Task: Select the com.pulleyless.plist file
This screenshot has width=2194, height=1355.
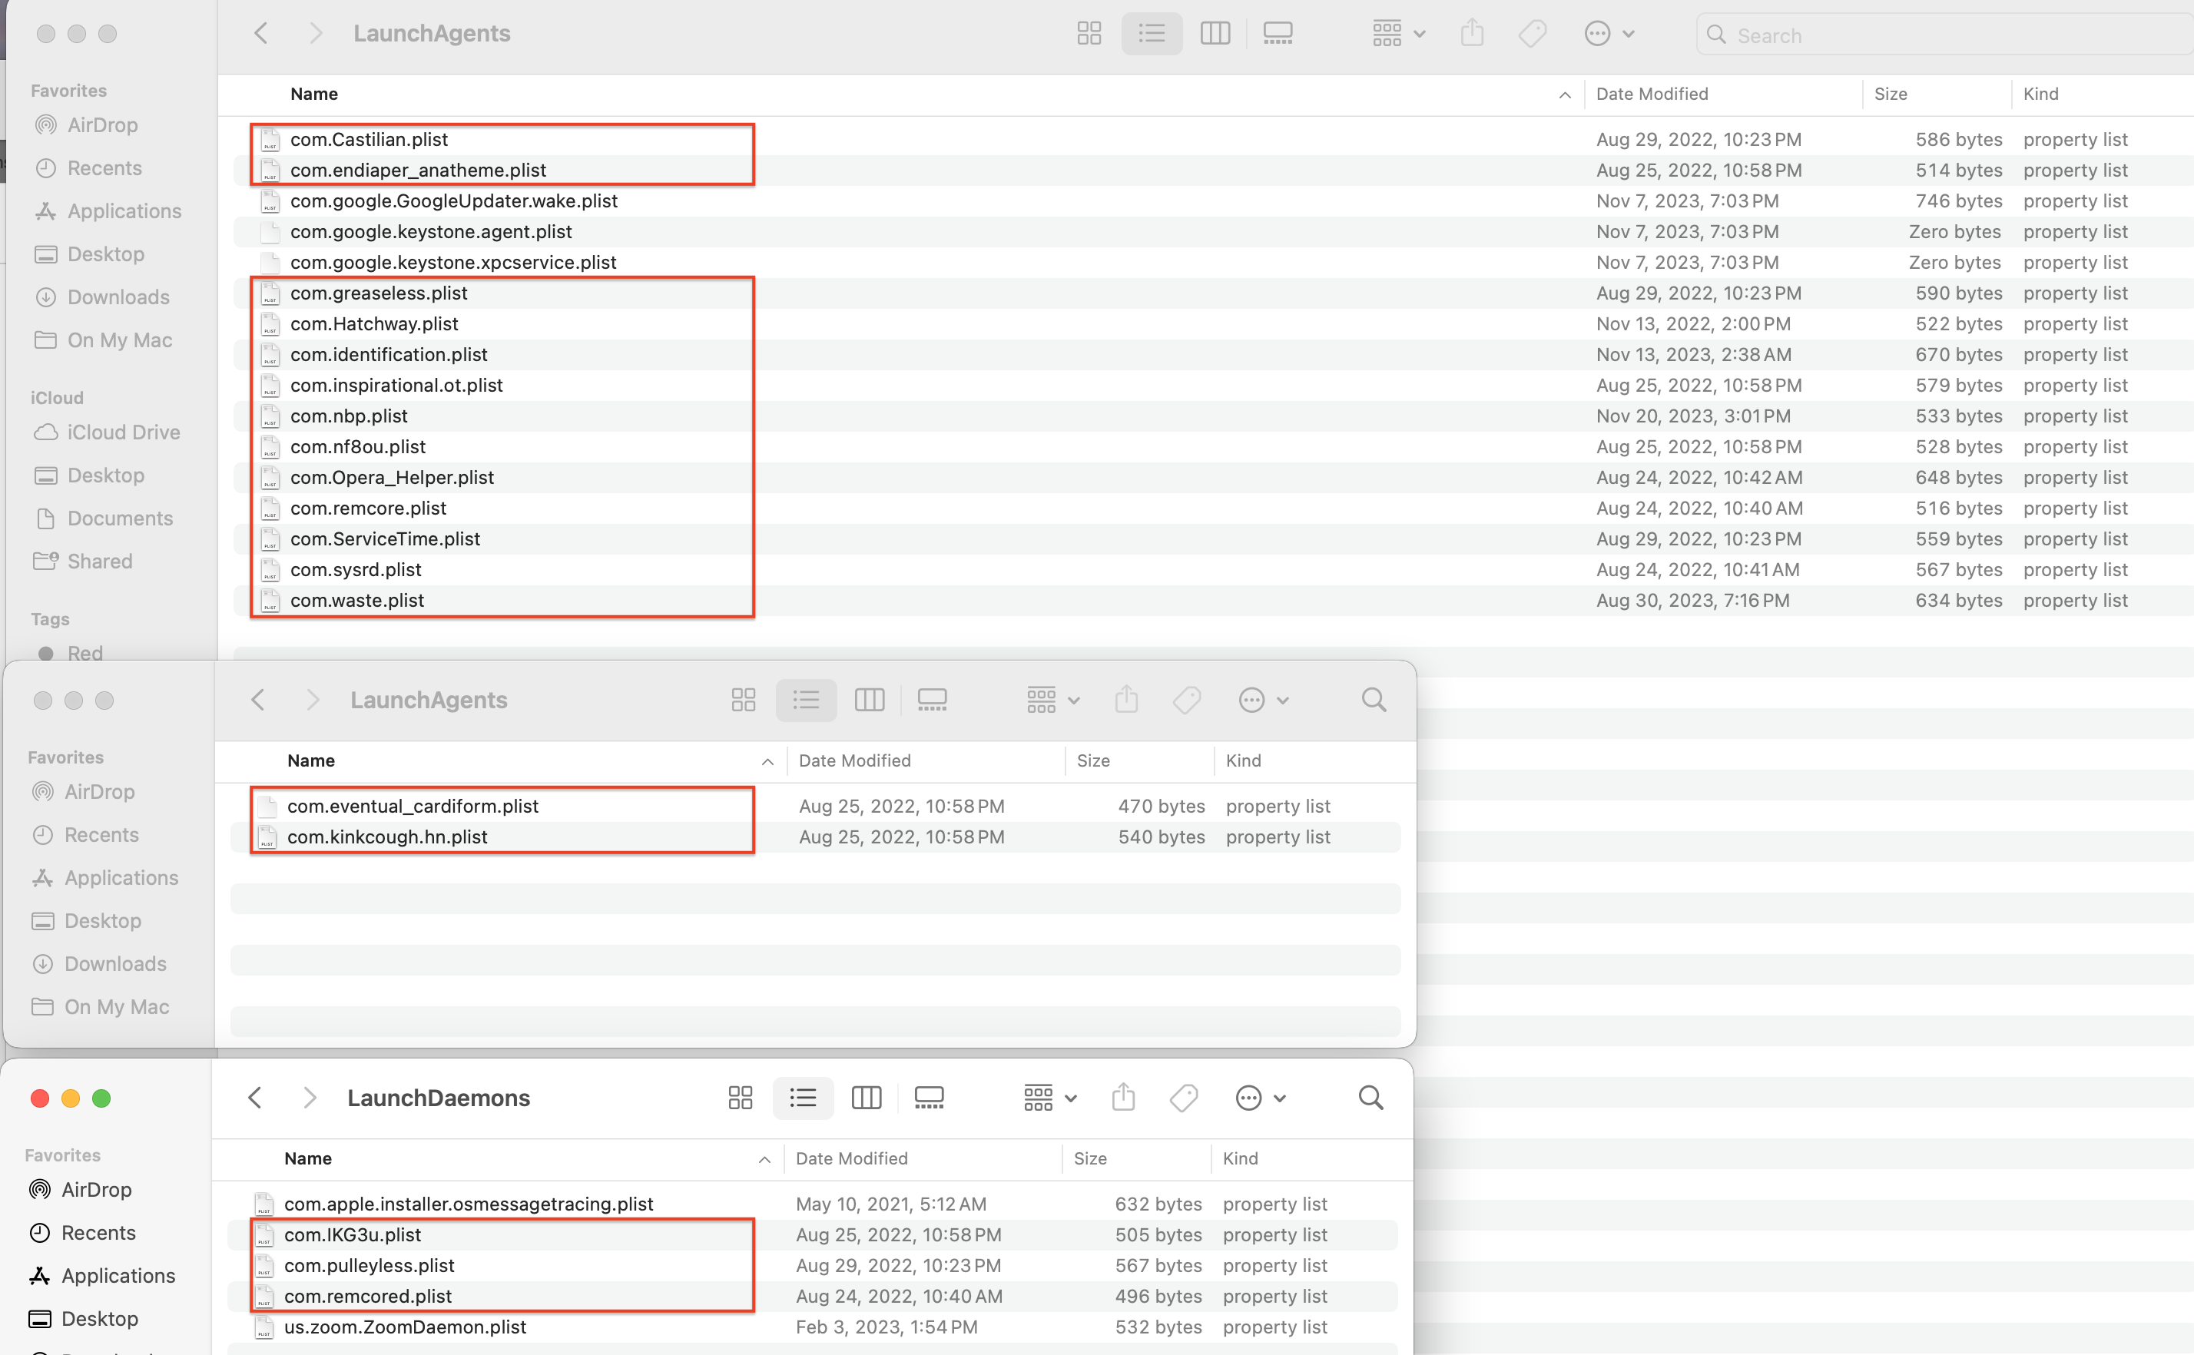Action: tap(370, 1265)
